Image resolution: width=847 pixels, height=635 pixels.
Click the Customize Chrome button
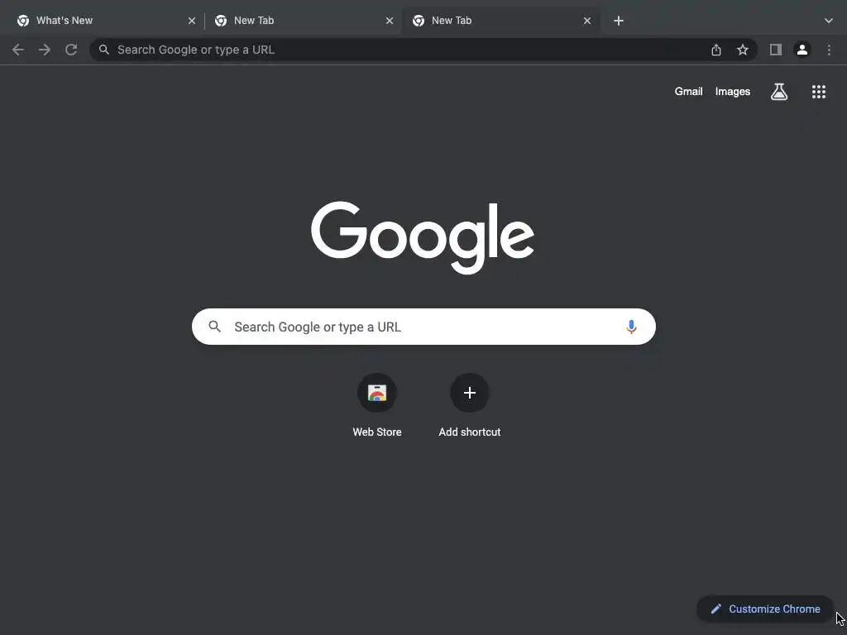(x=765, y=609)
